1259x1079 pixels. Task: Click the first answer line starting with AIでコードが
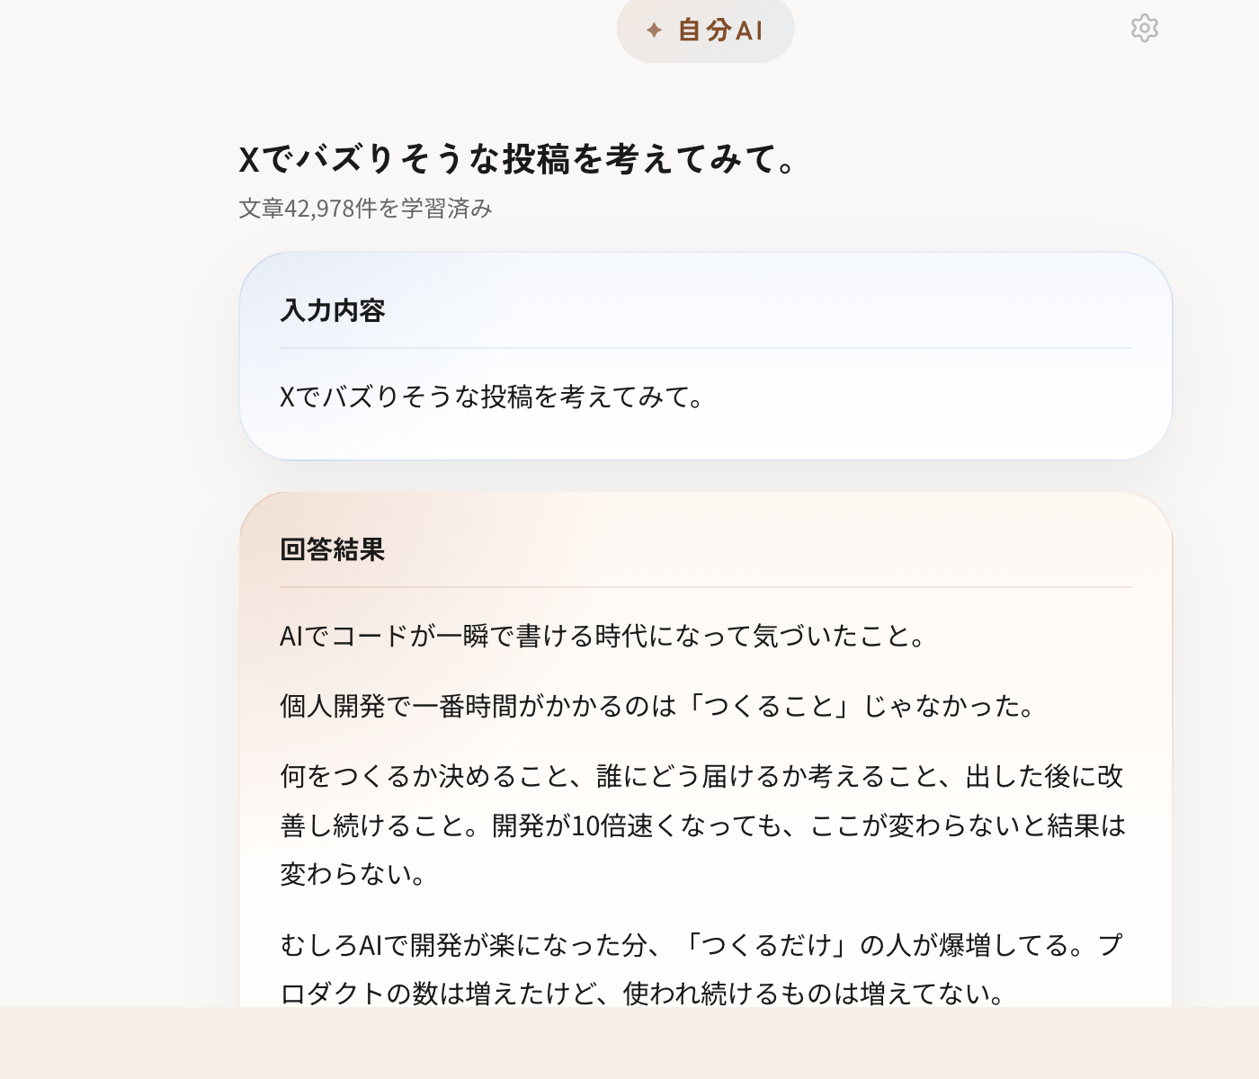(x=603, y=637)
